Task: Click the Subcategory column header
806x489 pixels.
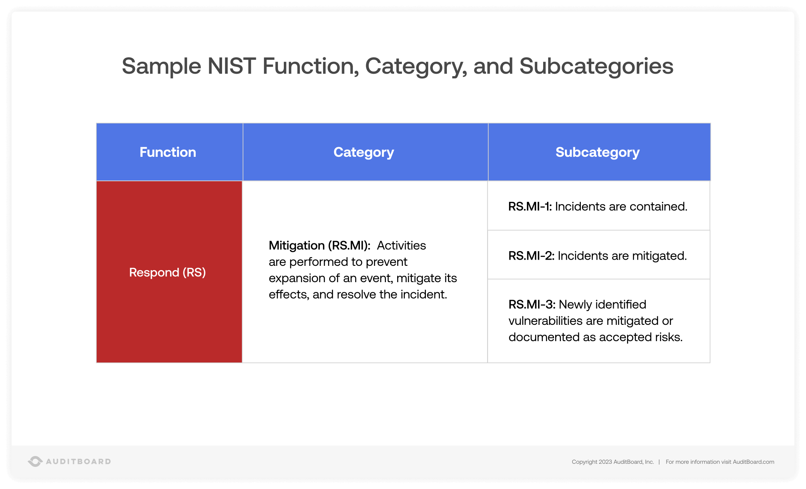Action: (598, 152)
